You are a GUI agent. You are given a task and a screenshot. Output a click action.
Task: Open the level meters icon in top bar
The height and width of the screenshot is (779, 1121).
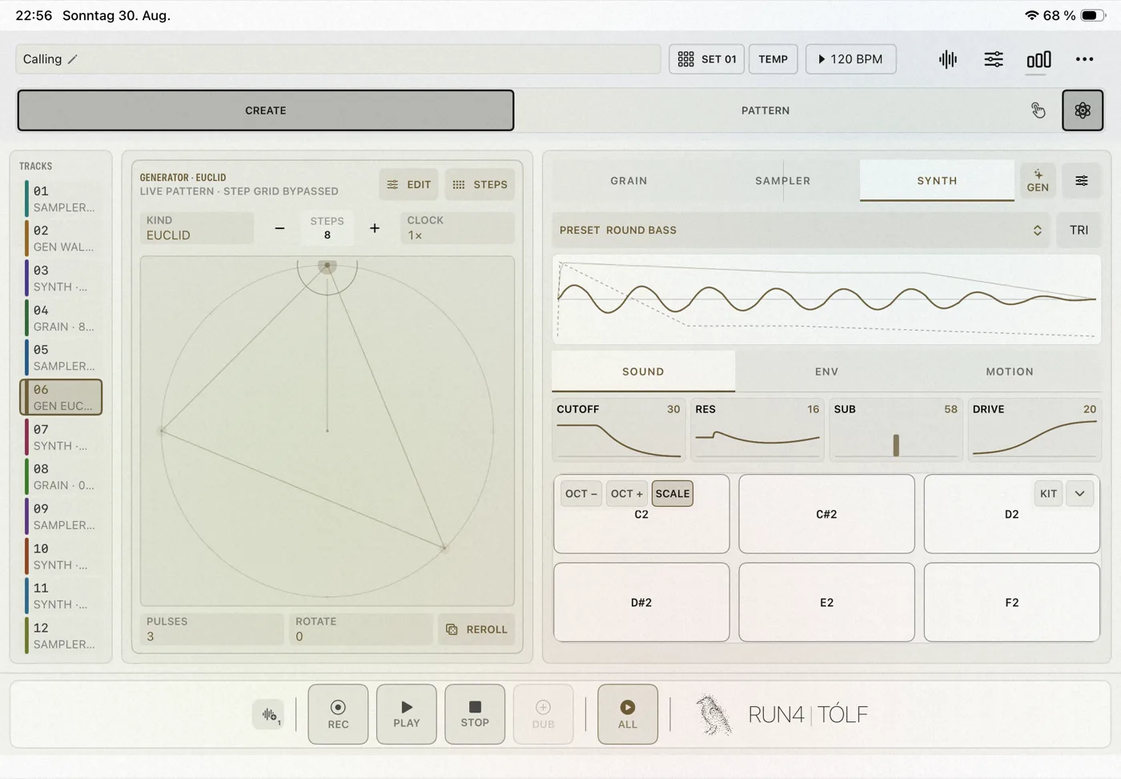point(1039,59)
